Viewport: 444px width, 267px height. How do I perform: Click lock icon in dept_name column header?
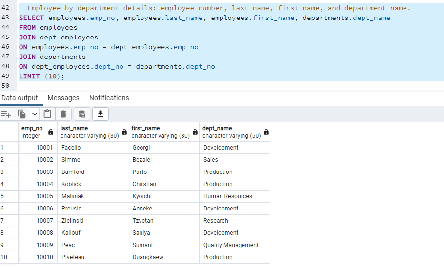click(266, 132)
